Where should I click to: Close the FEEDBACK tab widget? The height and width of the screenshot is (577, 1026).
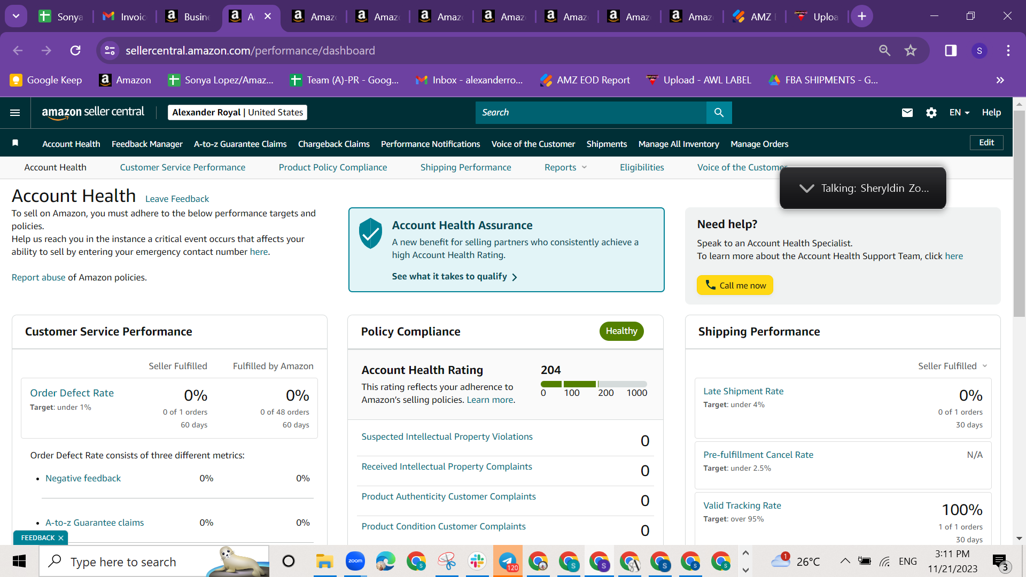[61, 538]
